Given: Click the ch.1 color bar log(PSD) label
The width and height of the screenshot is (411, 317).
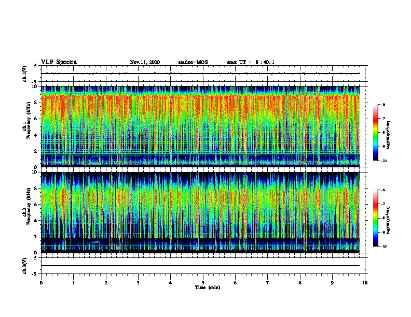Looking at the screenshot, I should pos(389,135).
